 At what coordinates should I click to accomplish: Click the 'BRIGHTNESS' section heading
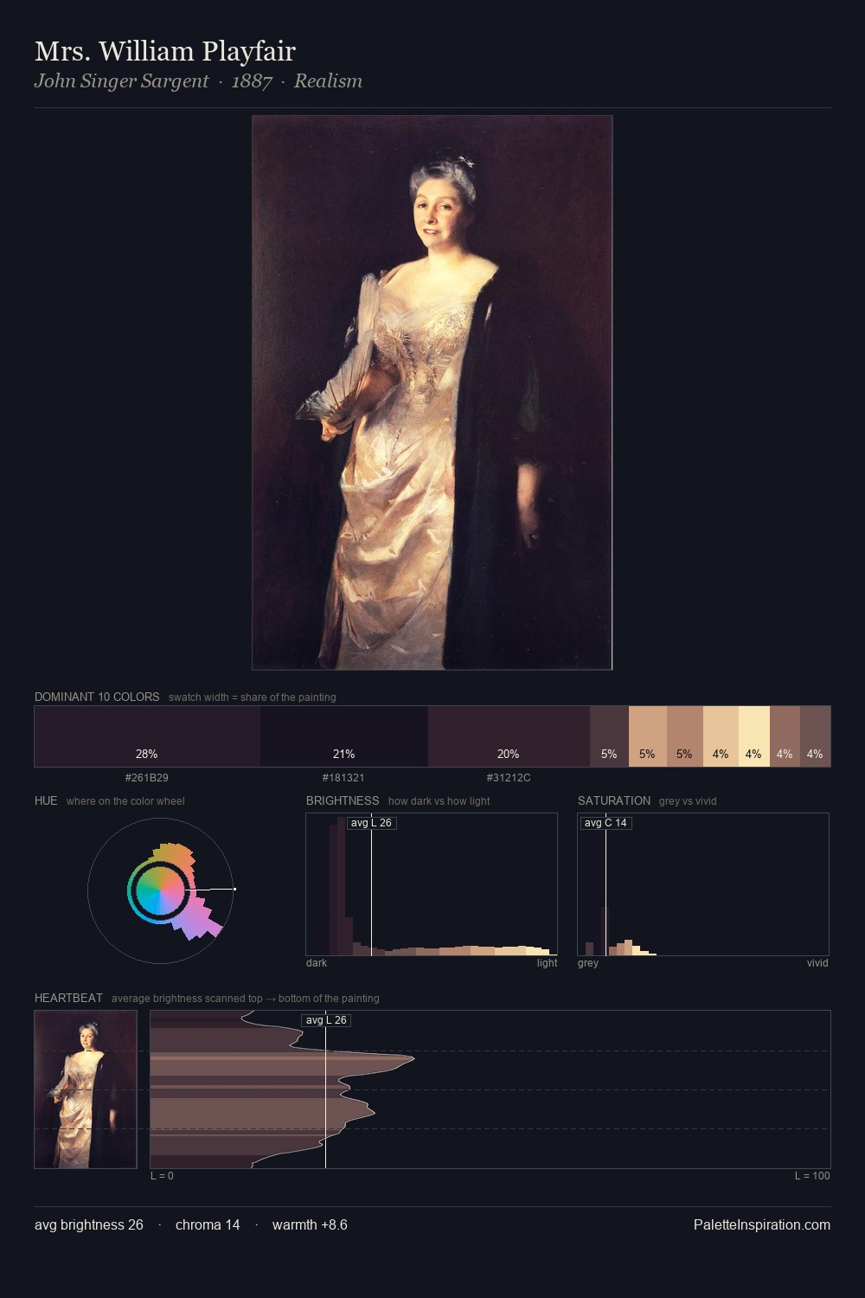pos(343,800)
